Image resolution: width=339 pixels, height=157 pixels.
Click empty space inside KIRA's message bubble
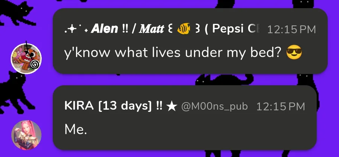207,131
